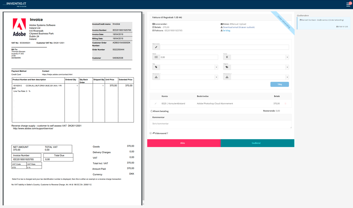Click the pin icon beside Konto field
Viewport: 353px width, 208px height.
point(227,57)
